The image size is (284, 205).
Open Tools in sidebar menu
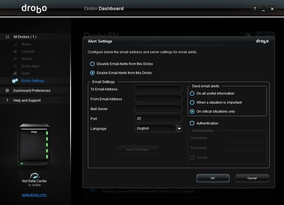[25, 73]
